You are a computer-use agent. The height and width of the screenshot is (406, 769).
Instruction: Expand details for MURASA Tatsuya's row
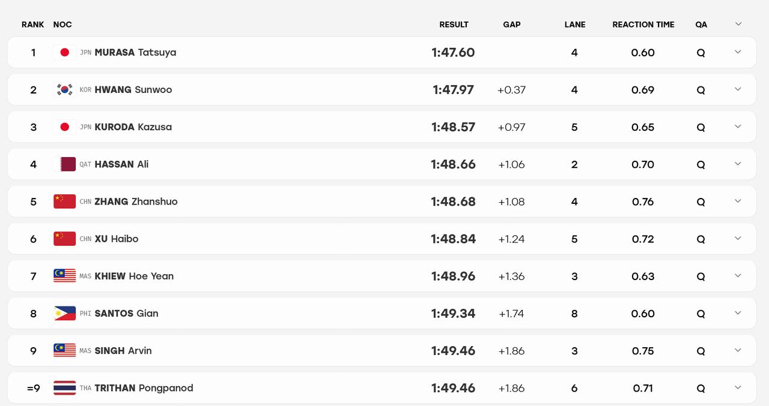(738, 52)
